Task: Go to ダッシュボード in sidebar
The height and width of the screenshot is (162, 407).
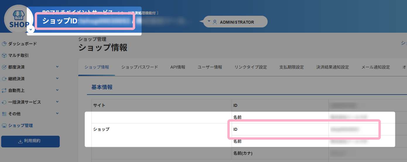Action: (x=22, y=44)
